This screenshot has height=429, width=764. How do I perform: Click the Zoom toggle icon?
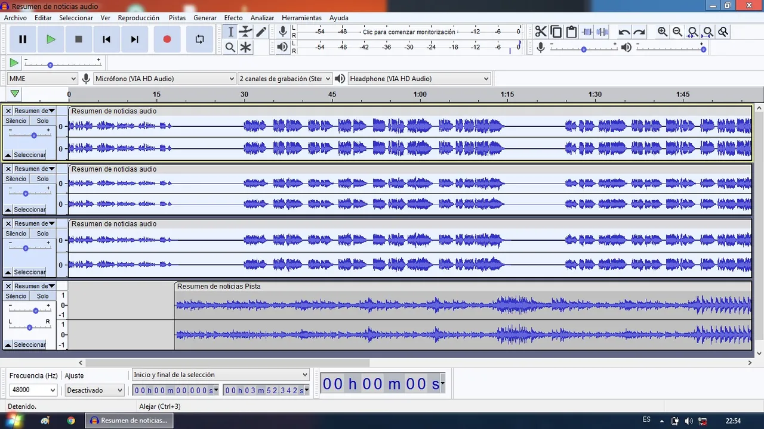pyautogui.click(x=723, y=32)
